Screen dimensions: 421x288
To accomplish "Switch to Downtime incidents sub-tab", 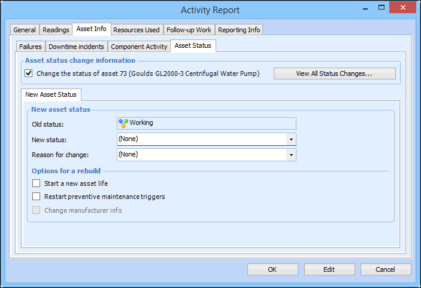I will point(76,47).
